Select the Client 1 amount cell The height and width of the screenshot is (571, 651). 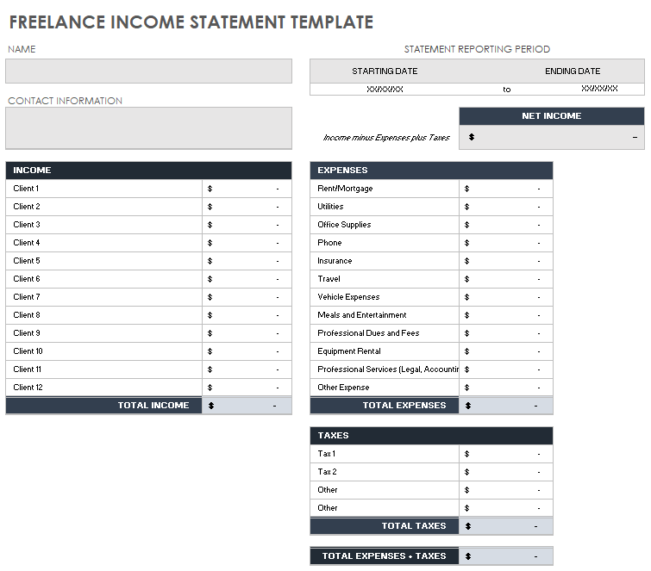(x=247, y=189)
